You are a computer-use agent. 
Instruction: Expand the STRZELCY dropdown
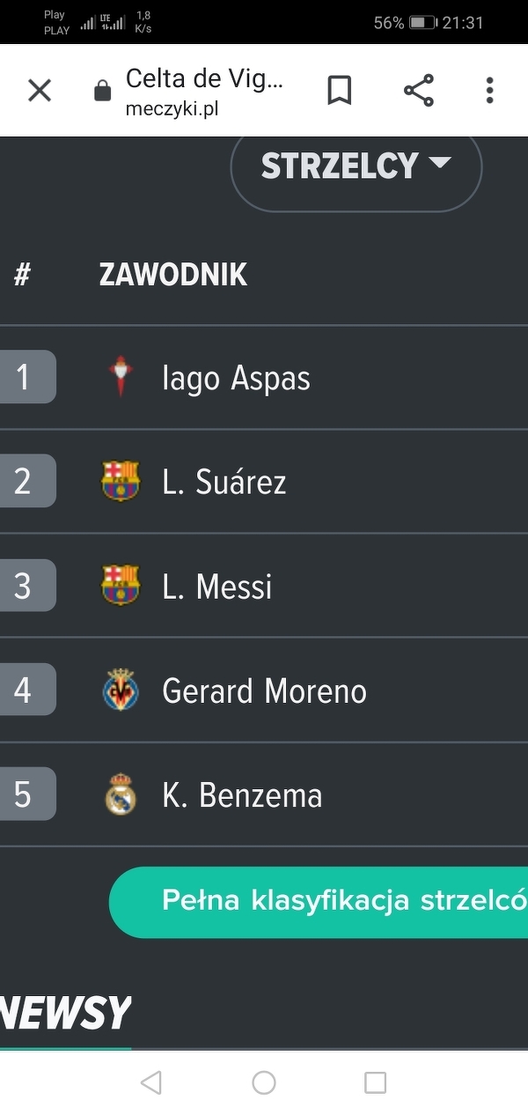356,166
